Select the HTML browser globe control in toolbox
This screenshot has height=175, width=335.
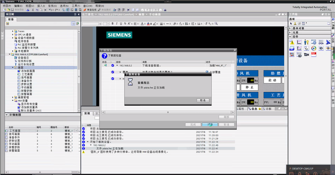(x=314, y=42)
